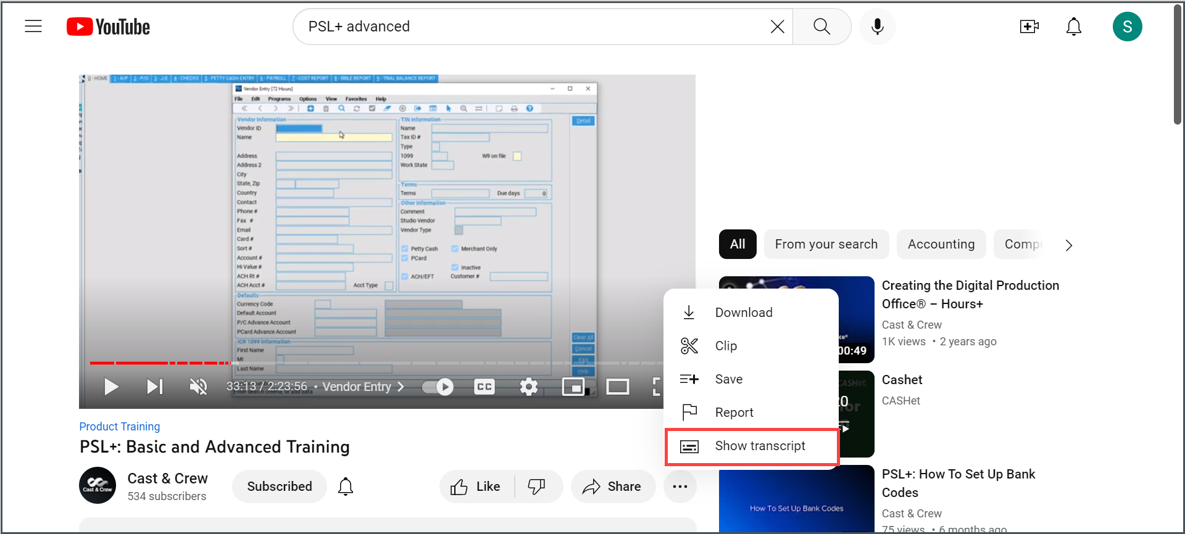Switch to miniplayer mode
This screenshot has width=1185, height=534.
point(573,387)
